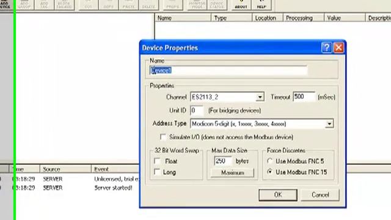Open the Address Type dropdown
Screen dimensions: 391x220
(329, 123)
